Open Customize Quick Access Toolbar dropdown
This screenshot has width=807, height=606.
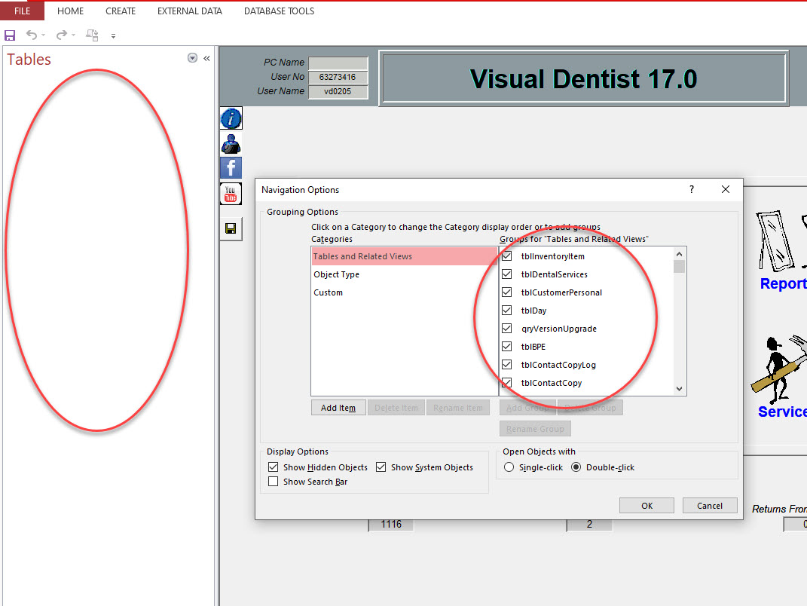coord(113,35)
